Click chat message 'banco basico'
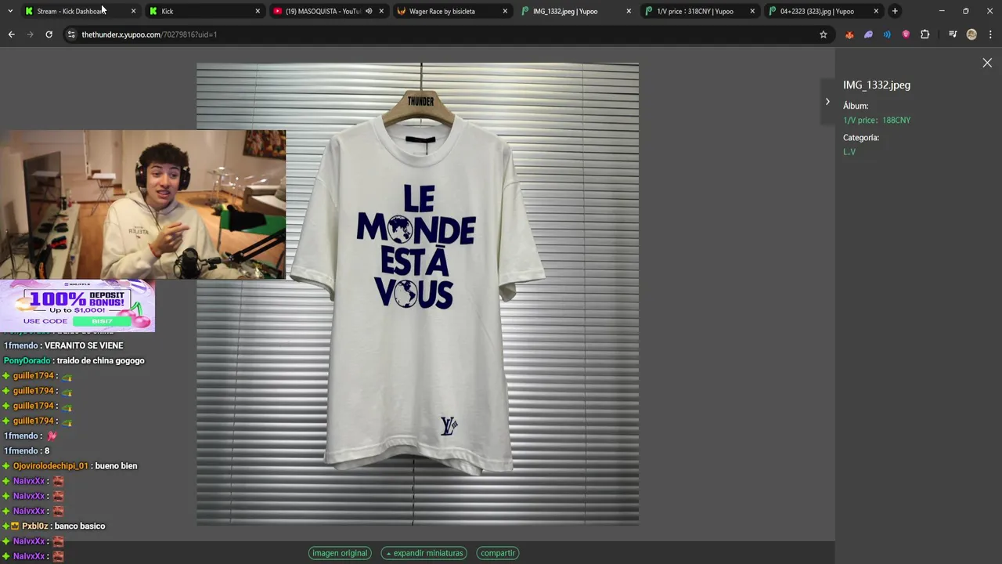The height and width of the screenshot is (564, 1002). coord(80,526)
